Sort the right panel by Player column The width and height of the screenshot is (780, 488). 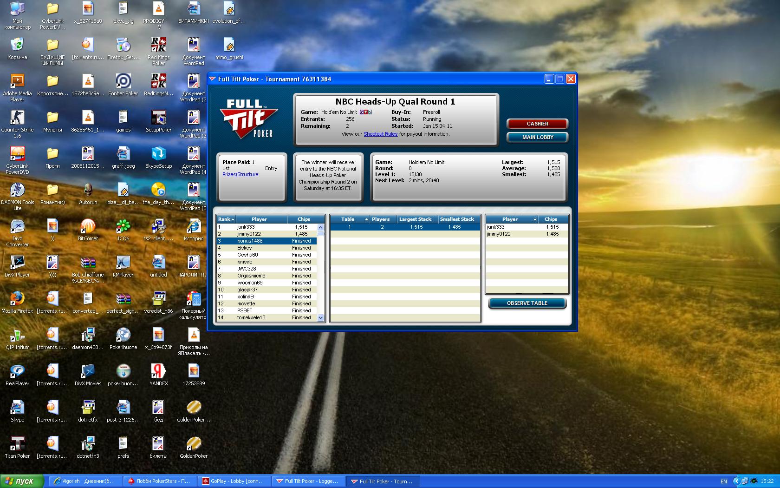[x=511, y=219]
